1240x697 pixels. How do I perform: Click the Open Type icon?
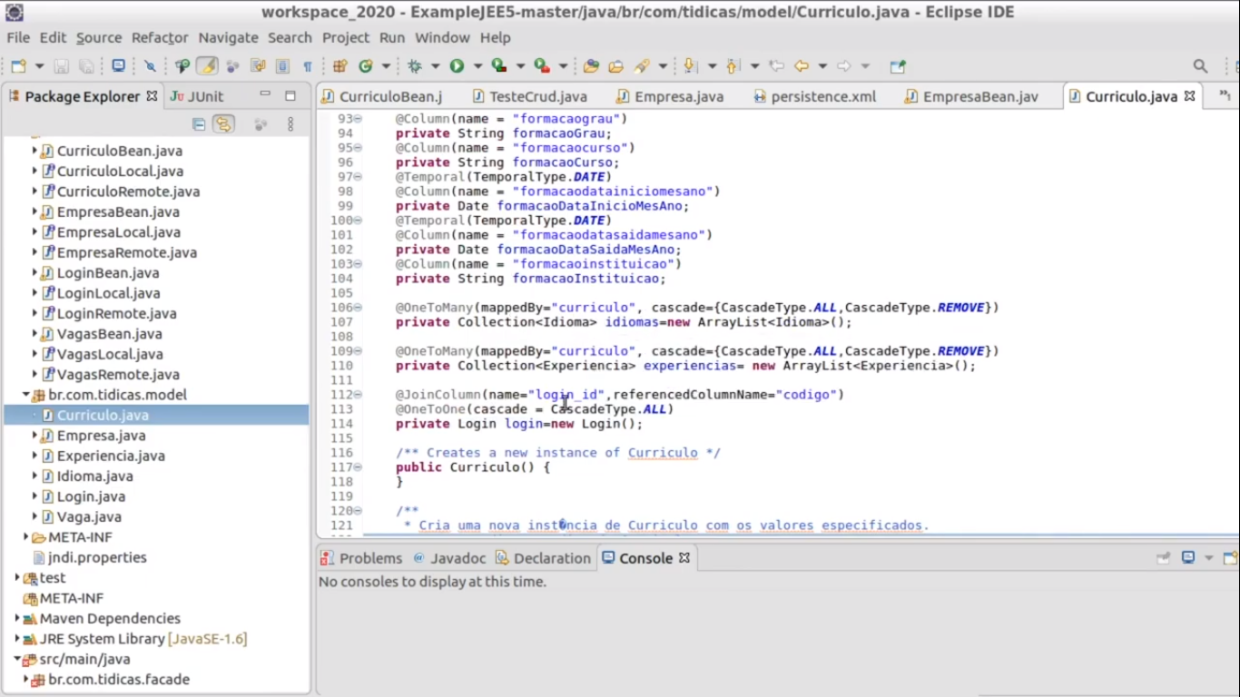[591, 66]
